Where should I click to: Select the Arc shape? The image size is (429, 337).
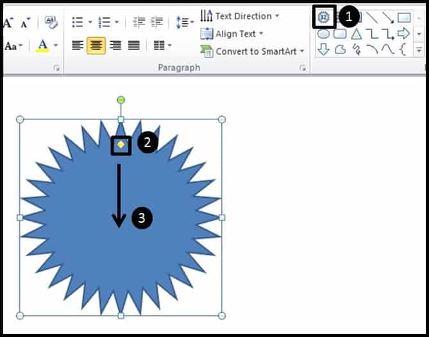coord(372,49)
